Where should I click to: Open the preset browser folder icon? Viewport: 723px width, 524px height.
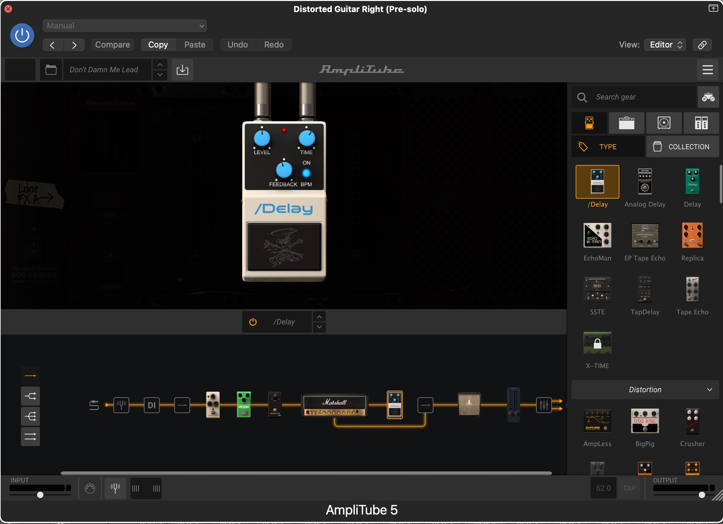click(51, 69)
